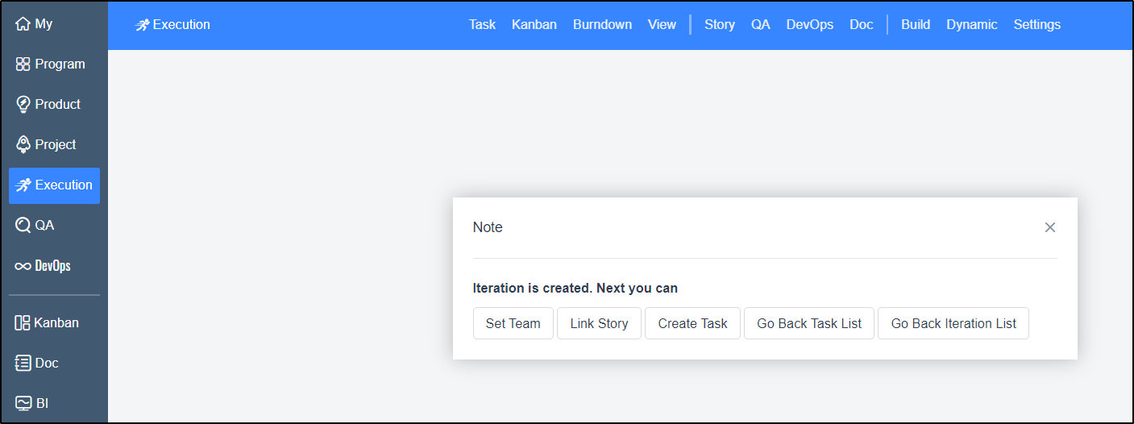The image size is (1134, 424).
Task: Click the QA magnifier icon
Action: point(23,226)
